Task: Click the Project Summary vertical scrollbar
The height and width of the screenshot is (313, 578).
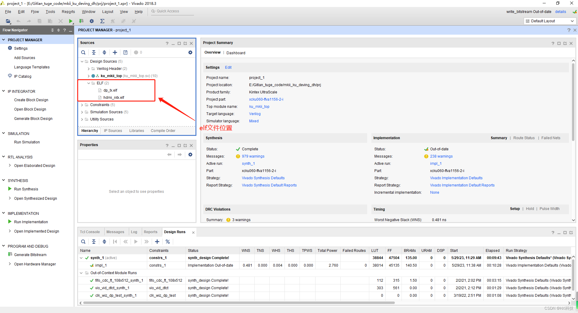Action: (x=573, y=102)
